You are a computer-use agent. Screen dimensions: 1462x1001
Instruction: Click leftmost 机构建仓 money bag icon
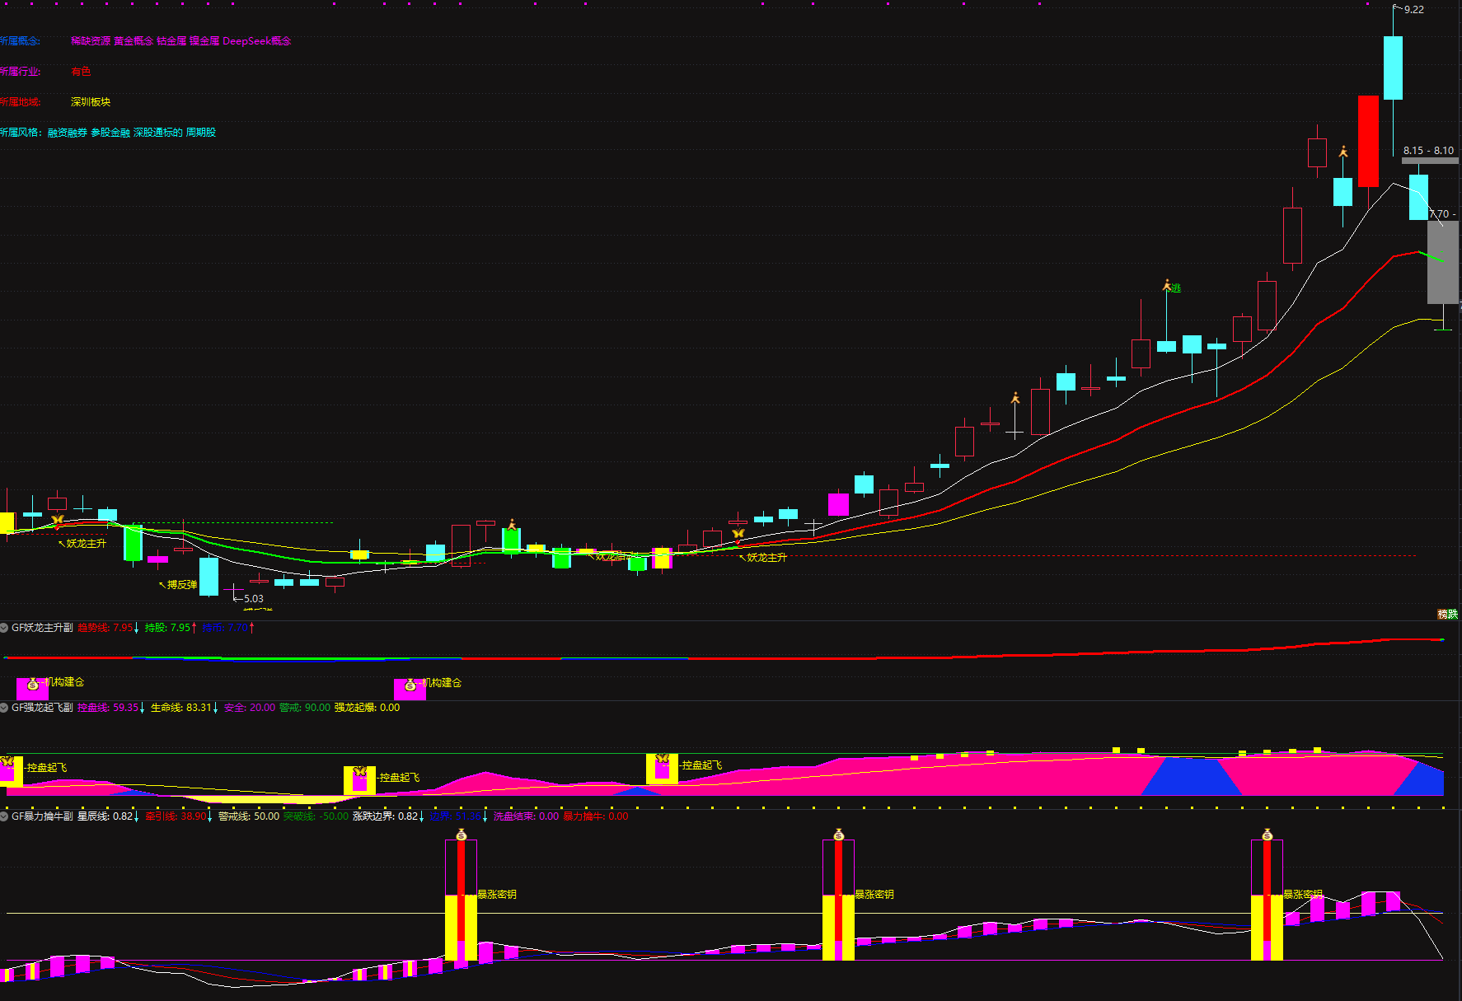click(32, 684)
